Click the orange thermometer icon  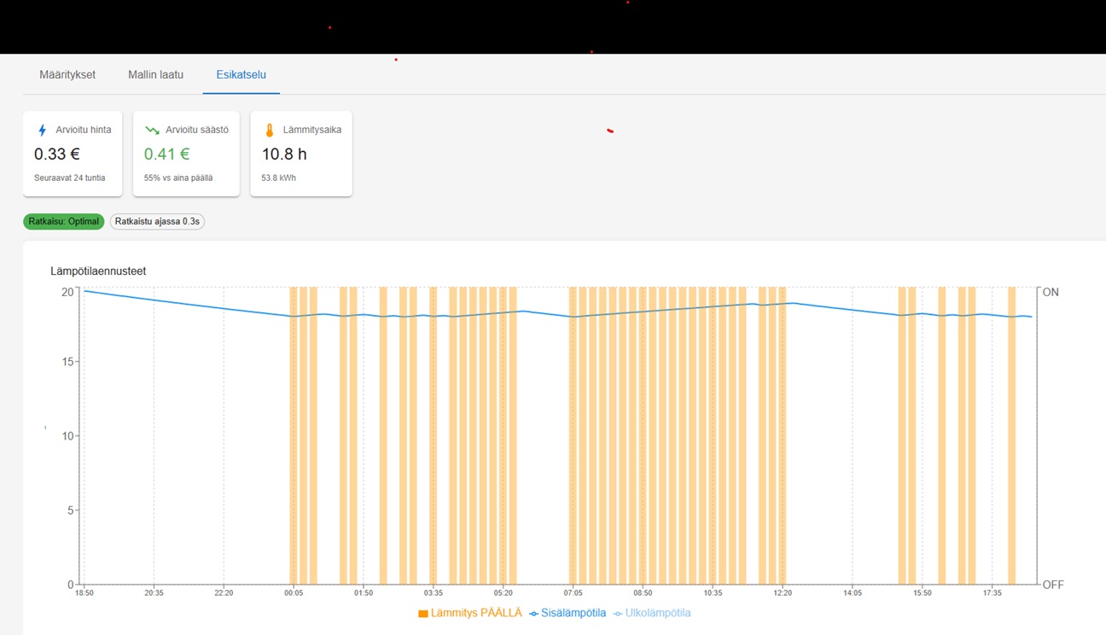(x=270, y=131)
